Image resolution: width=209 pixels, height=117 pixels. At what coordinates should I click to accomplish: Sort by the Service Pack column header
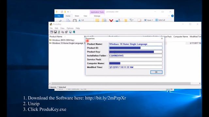[166, 36]
